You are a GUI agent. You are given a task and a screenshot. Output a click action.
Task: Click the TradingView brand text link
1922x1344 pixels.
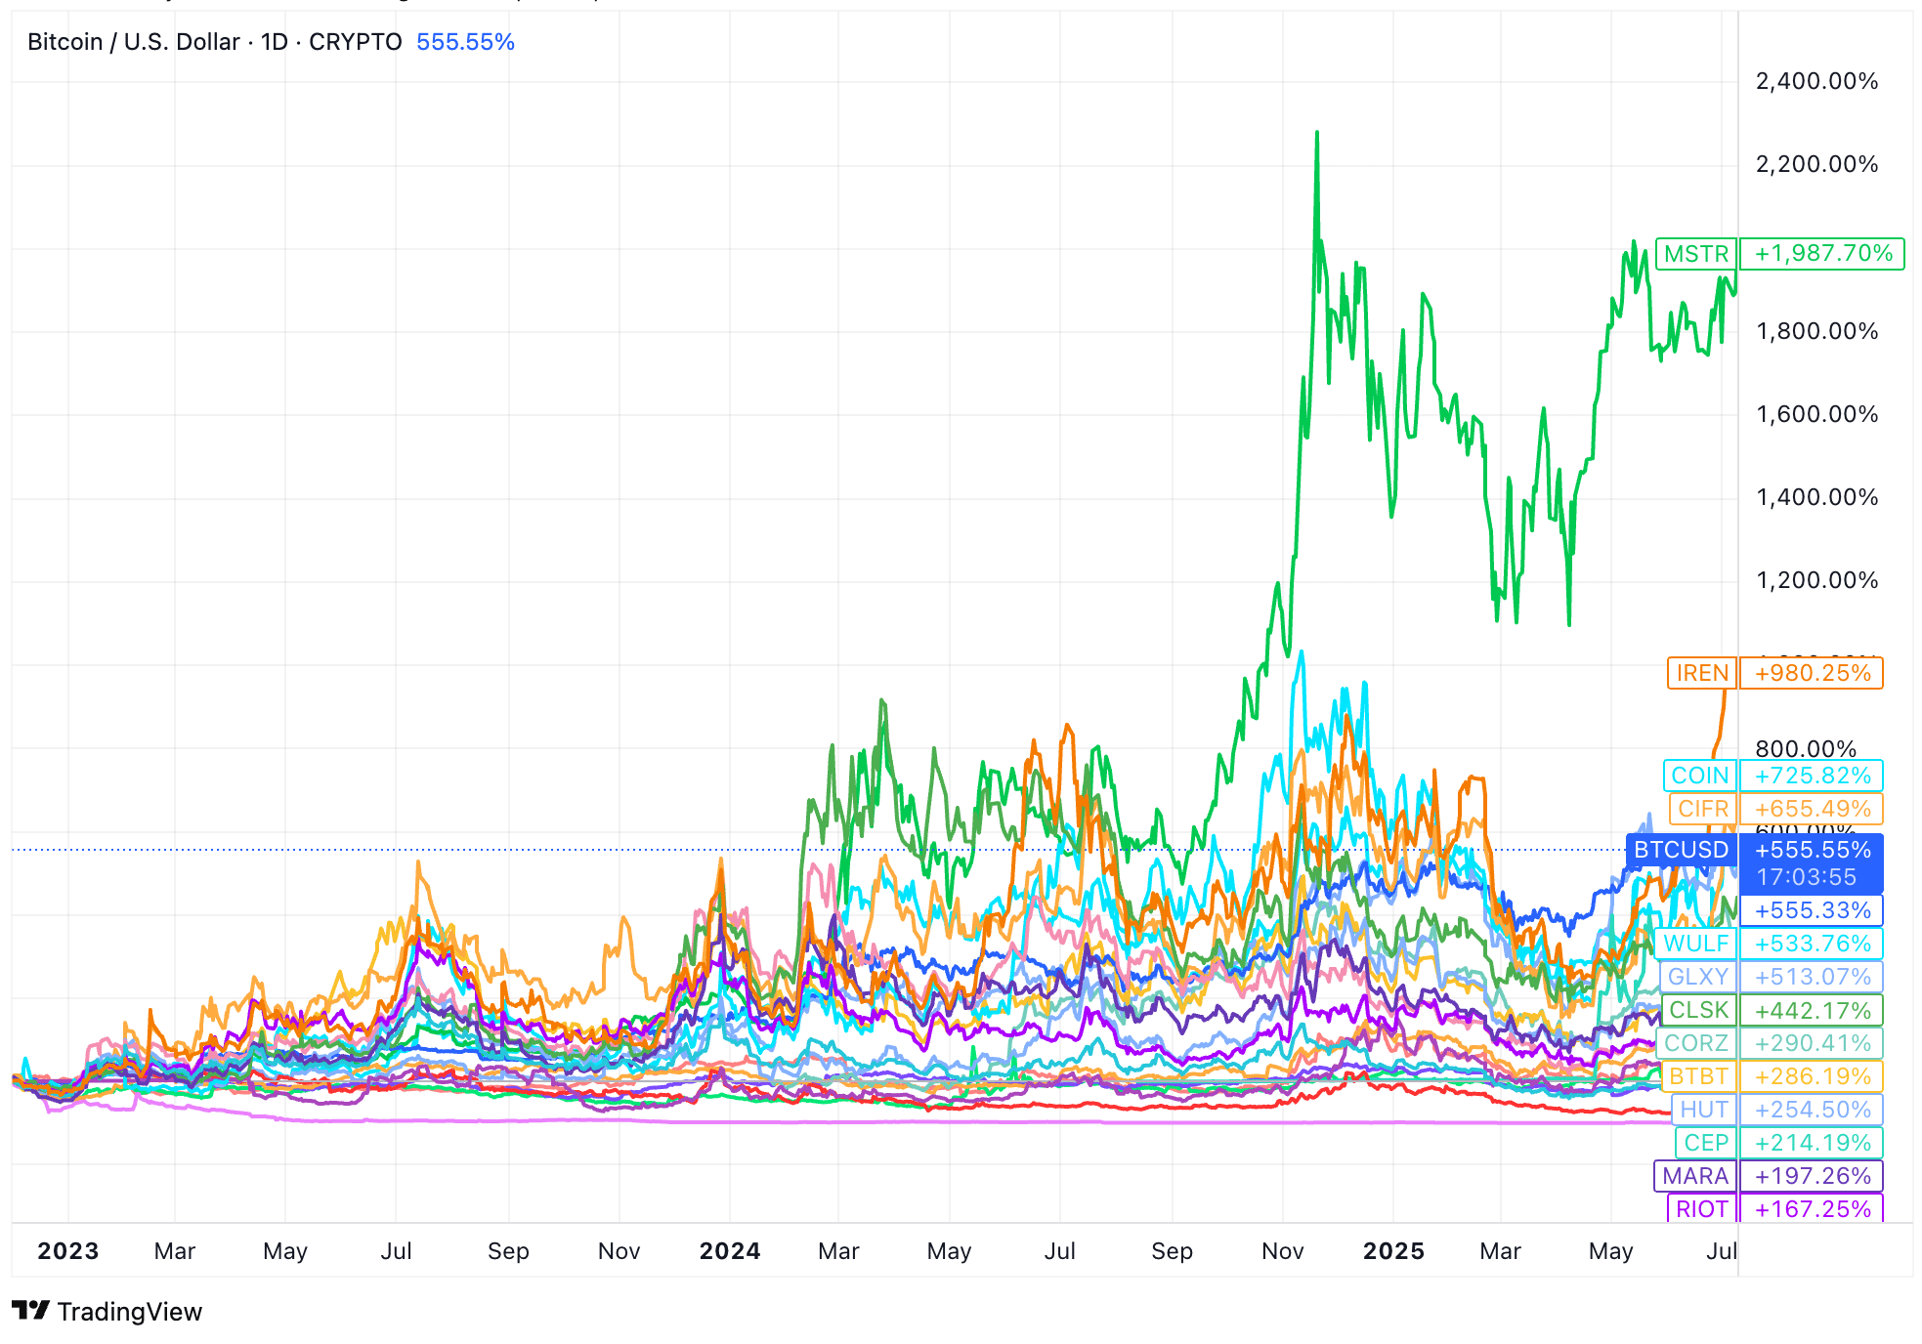pyautogui.click(x=129, y=1311)
